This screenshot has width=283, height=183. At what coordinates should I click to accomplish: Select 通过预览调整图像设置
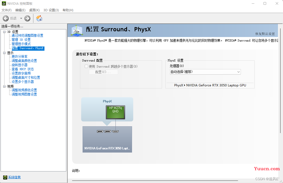(27, 35)
